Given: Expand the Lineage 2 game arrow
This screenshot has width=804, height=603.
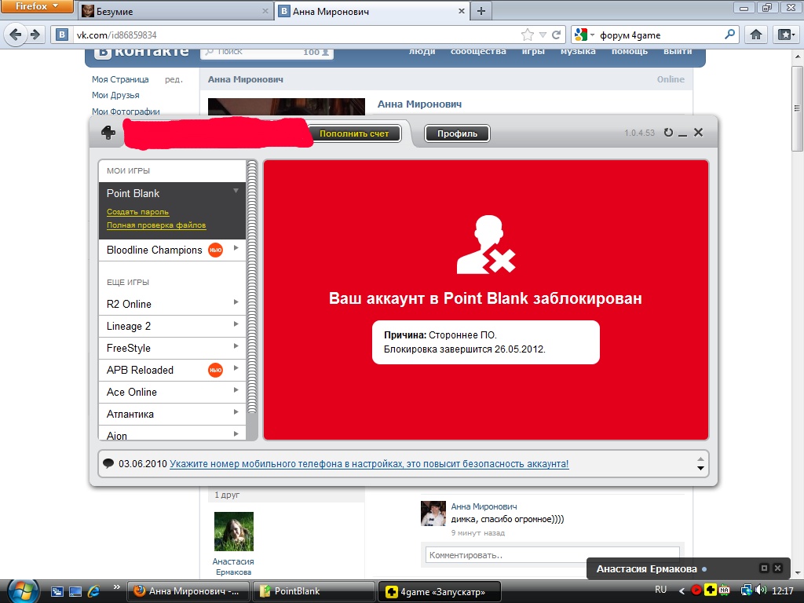Looking at the screenshot, I should coord(236,324).
